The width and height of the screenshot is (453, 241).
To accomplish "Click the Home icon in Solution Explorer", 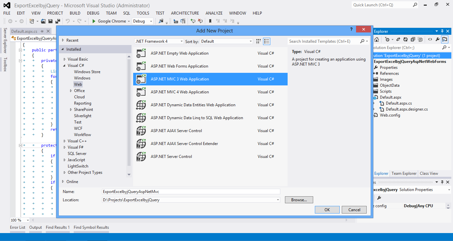I will [377, 39].
